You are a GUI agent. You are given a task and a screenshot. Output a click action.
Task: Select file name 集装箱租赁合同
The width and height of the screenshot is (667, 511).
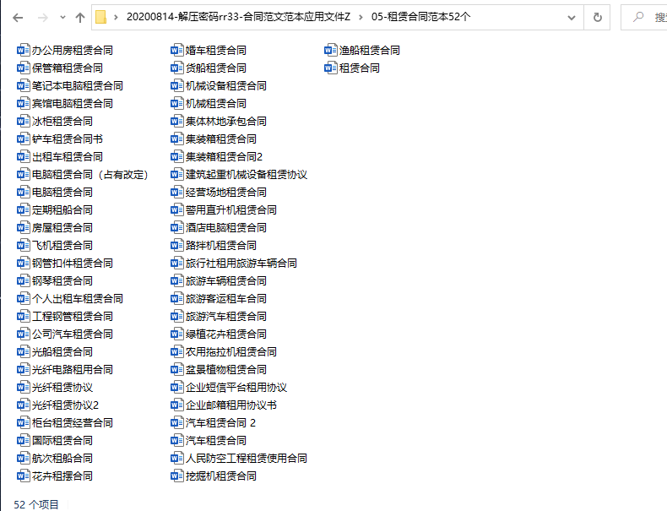(x=221, y=139)
